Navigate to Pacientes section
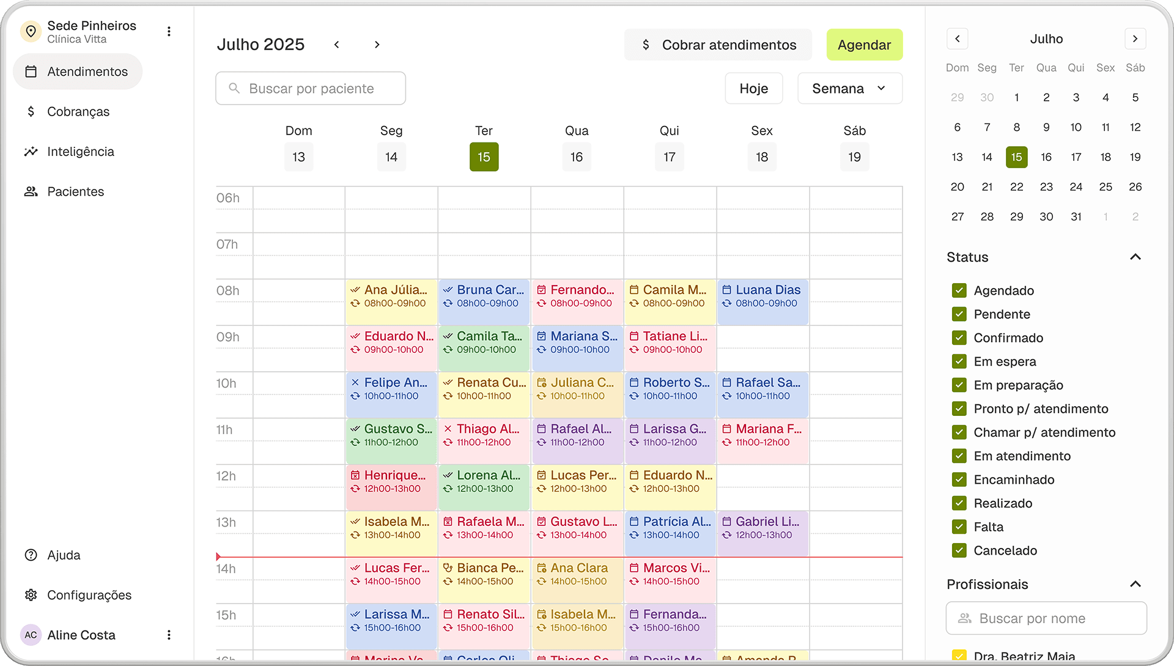Viewport: 1174px width, 666px height. 75,191
